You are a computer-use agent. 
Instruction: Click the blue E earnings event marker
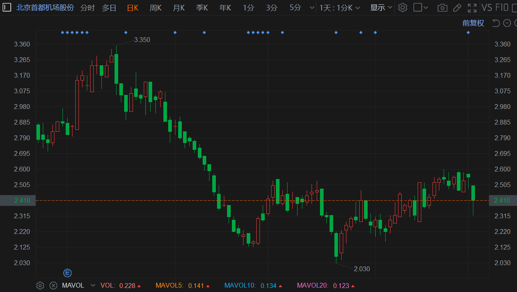point(67,273)
